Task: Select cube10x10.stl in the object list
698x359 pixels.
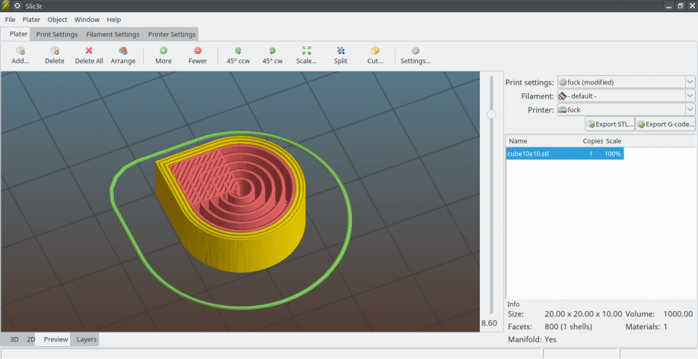Action: click(564, 154)
